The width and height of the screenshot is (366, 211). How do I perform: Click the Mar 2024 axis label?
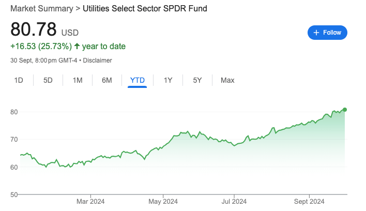(90, 201)
